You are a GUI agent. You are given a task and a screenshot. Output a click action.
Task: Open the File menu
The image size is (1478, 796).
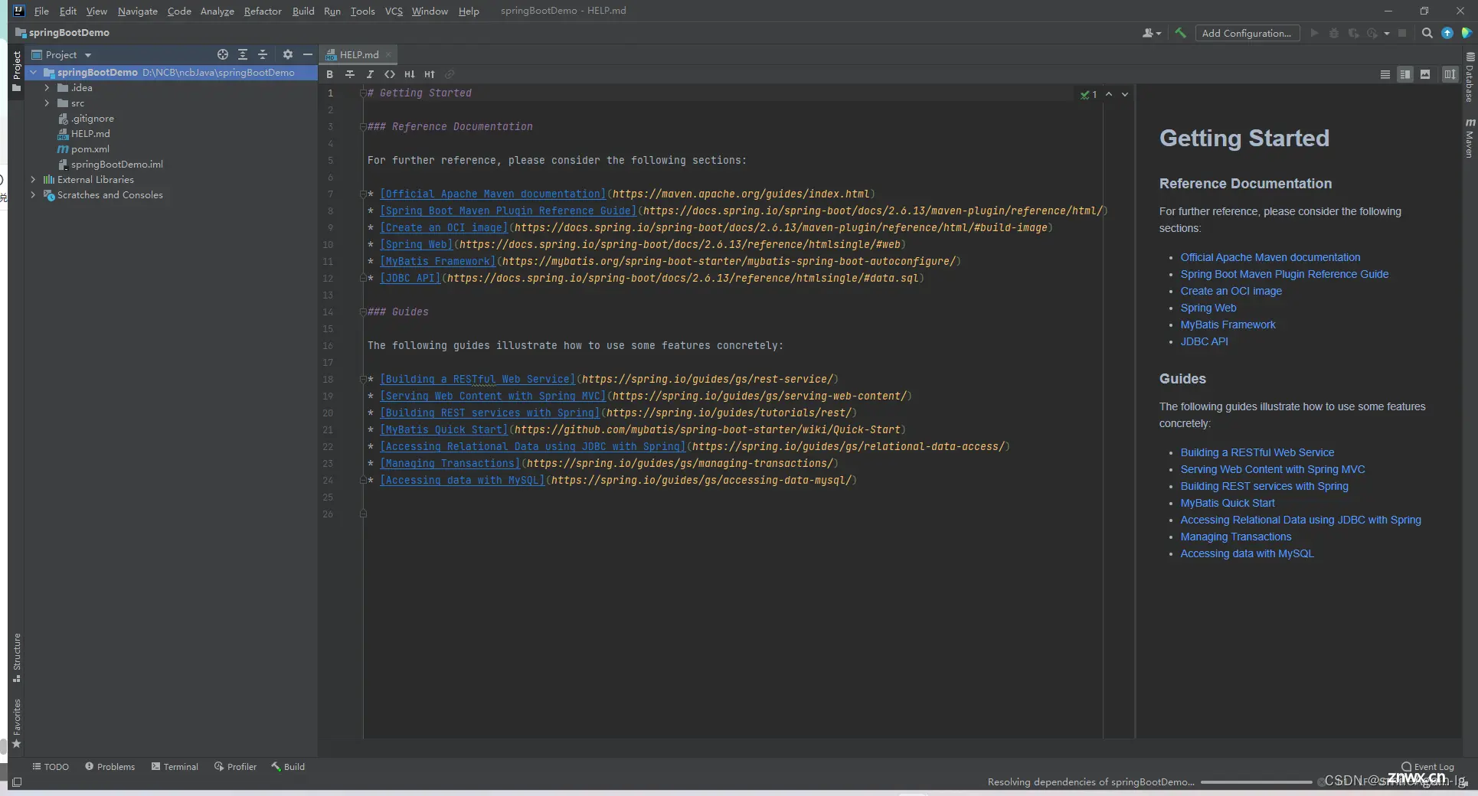click(41, 11)
